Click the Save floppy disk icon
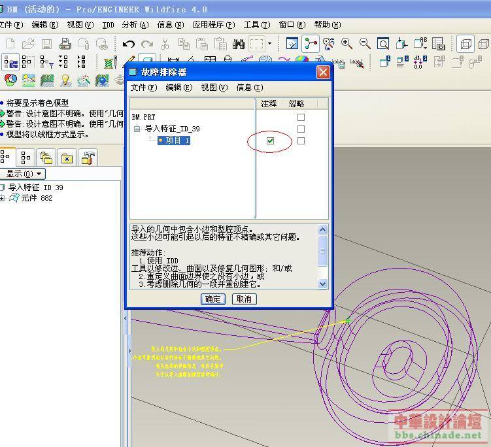 [46, 44]
